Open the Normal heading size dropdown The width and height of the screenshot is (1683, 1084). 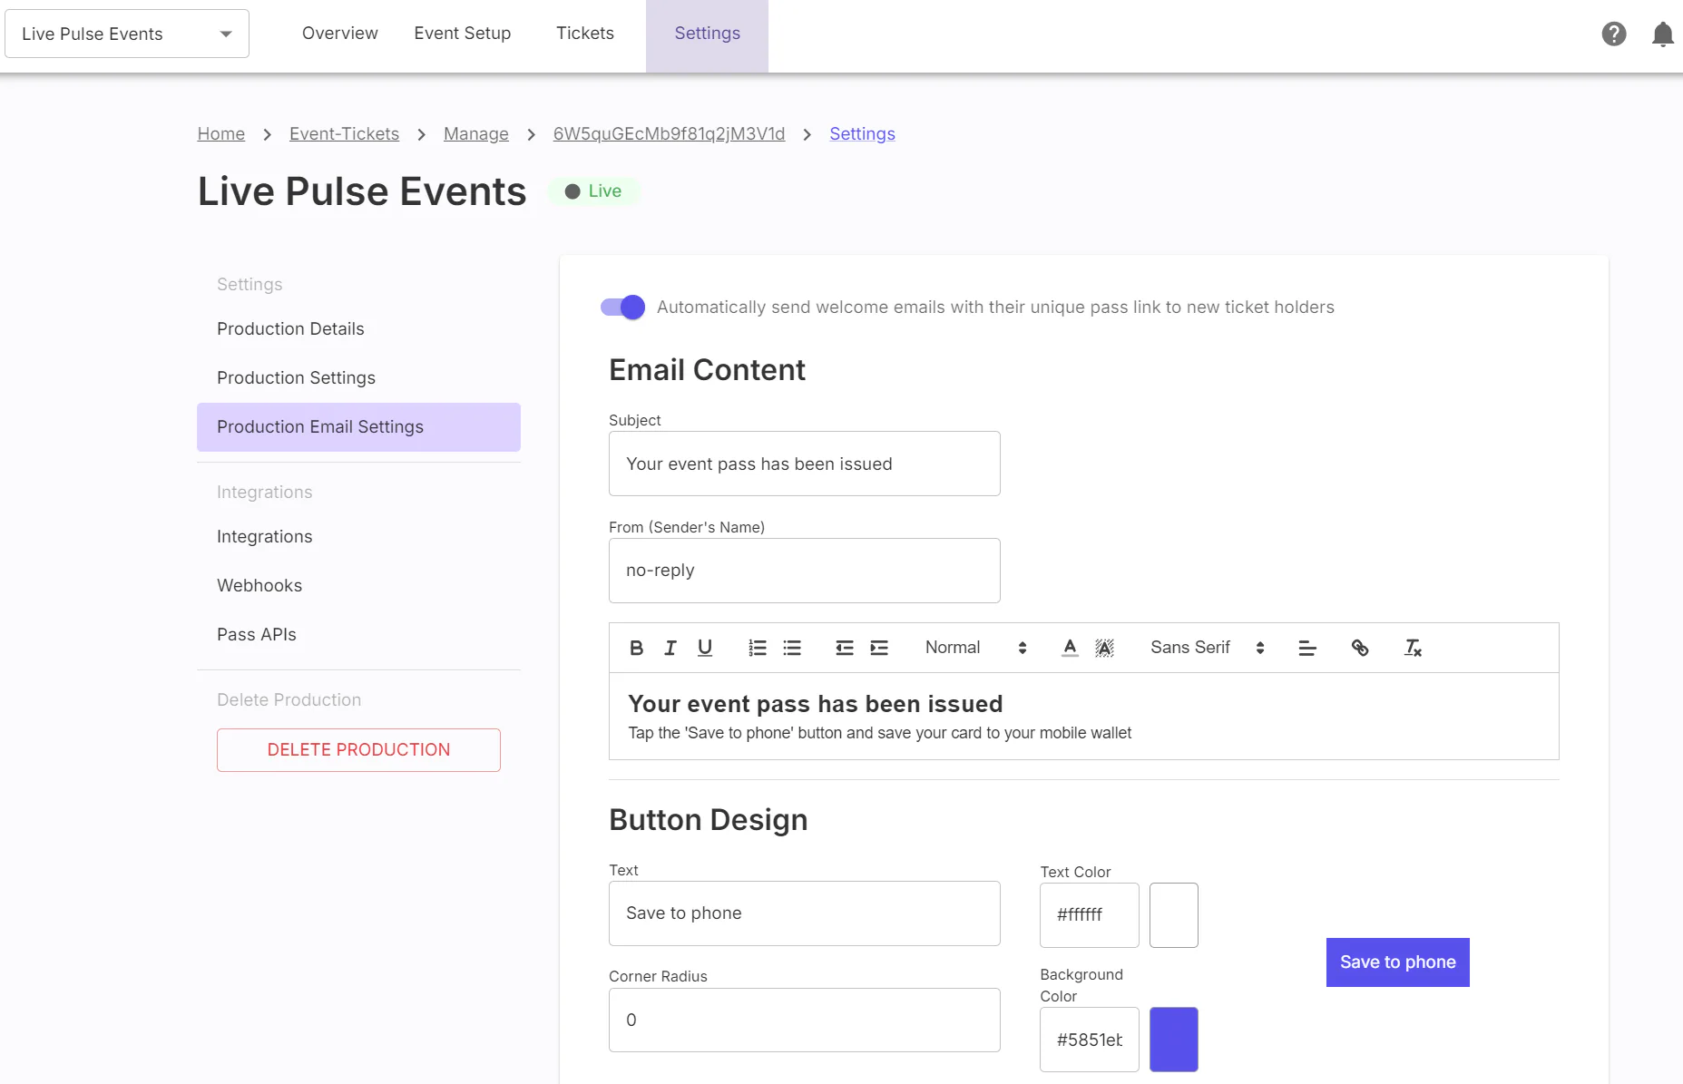[976, 648]
